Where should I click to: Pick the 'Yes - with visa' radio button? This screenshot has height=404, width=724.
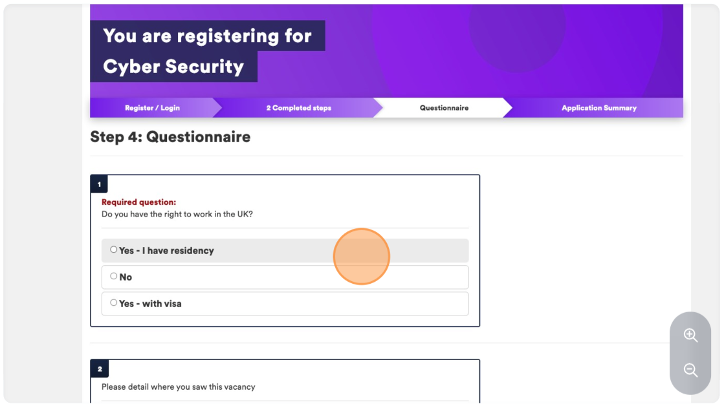point(114,303)
